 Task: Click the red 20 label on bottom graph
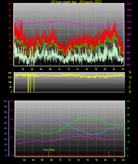click(12, 119)
